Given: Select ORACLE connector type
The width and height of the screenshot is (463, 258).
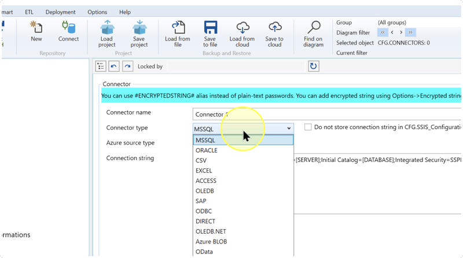Looking at the screenshot, I should pos(243,150).
